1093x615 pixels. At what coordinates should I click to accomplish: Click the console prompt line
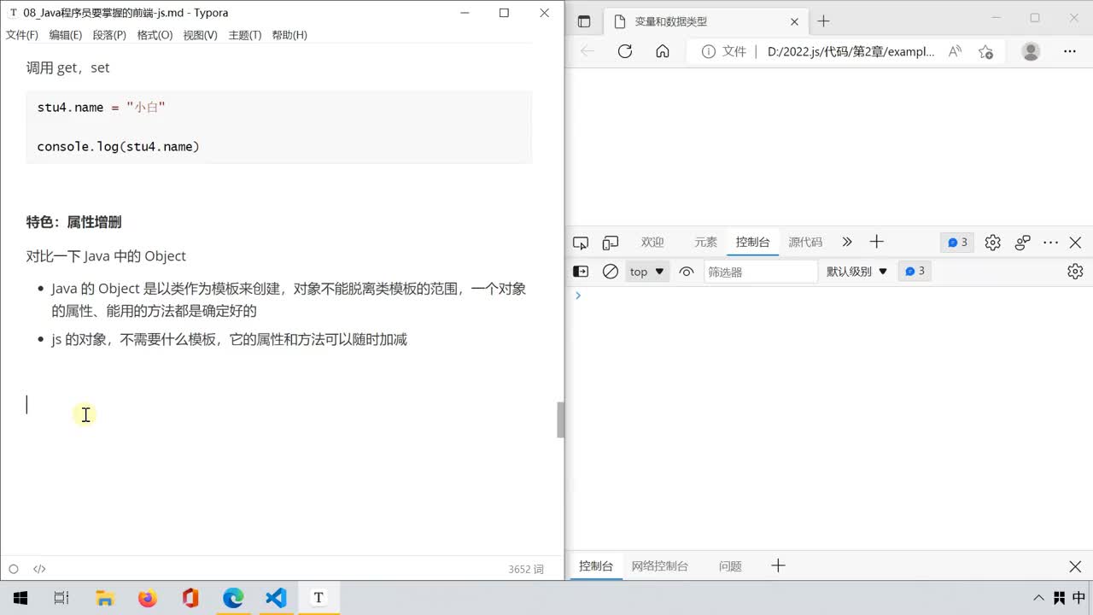coord(828,296)
